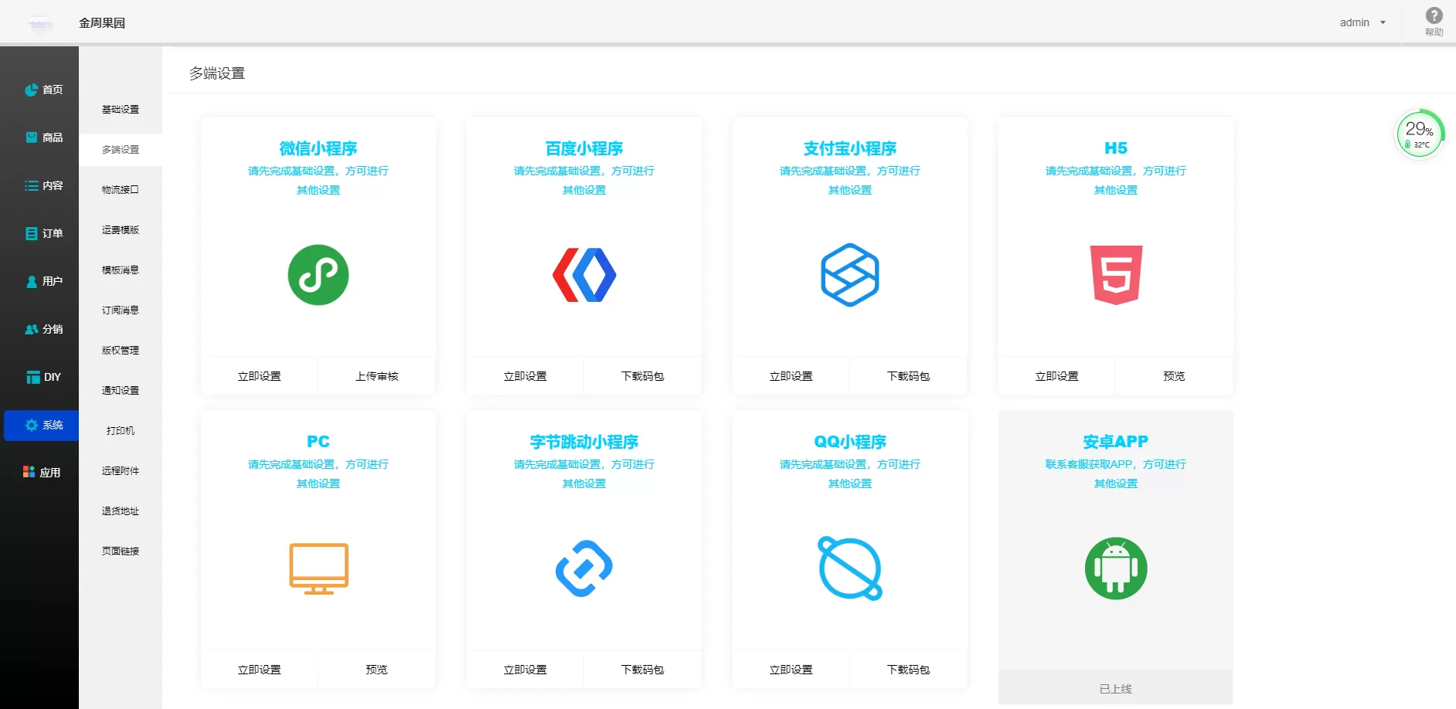Click 预览 on the H5 card
Image resolution: width=1456 pixels, height=709 pixels.
[1173, 376]
